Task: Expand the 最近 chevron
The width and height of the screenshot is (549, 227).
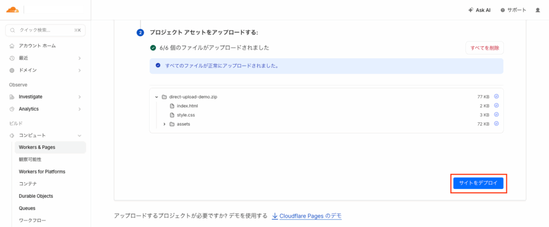Action: 79,58
